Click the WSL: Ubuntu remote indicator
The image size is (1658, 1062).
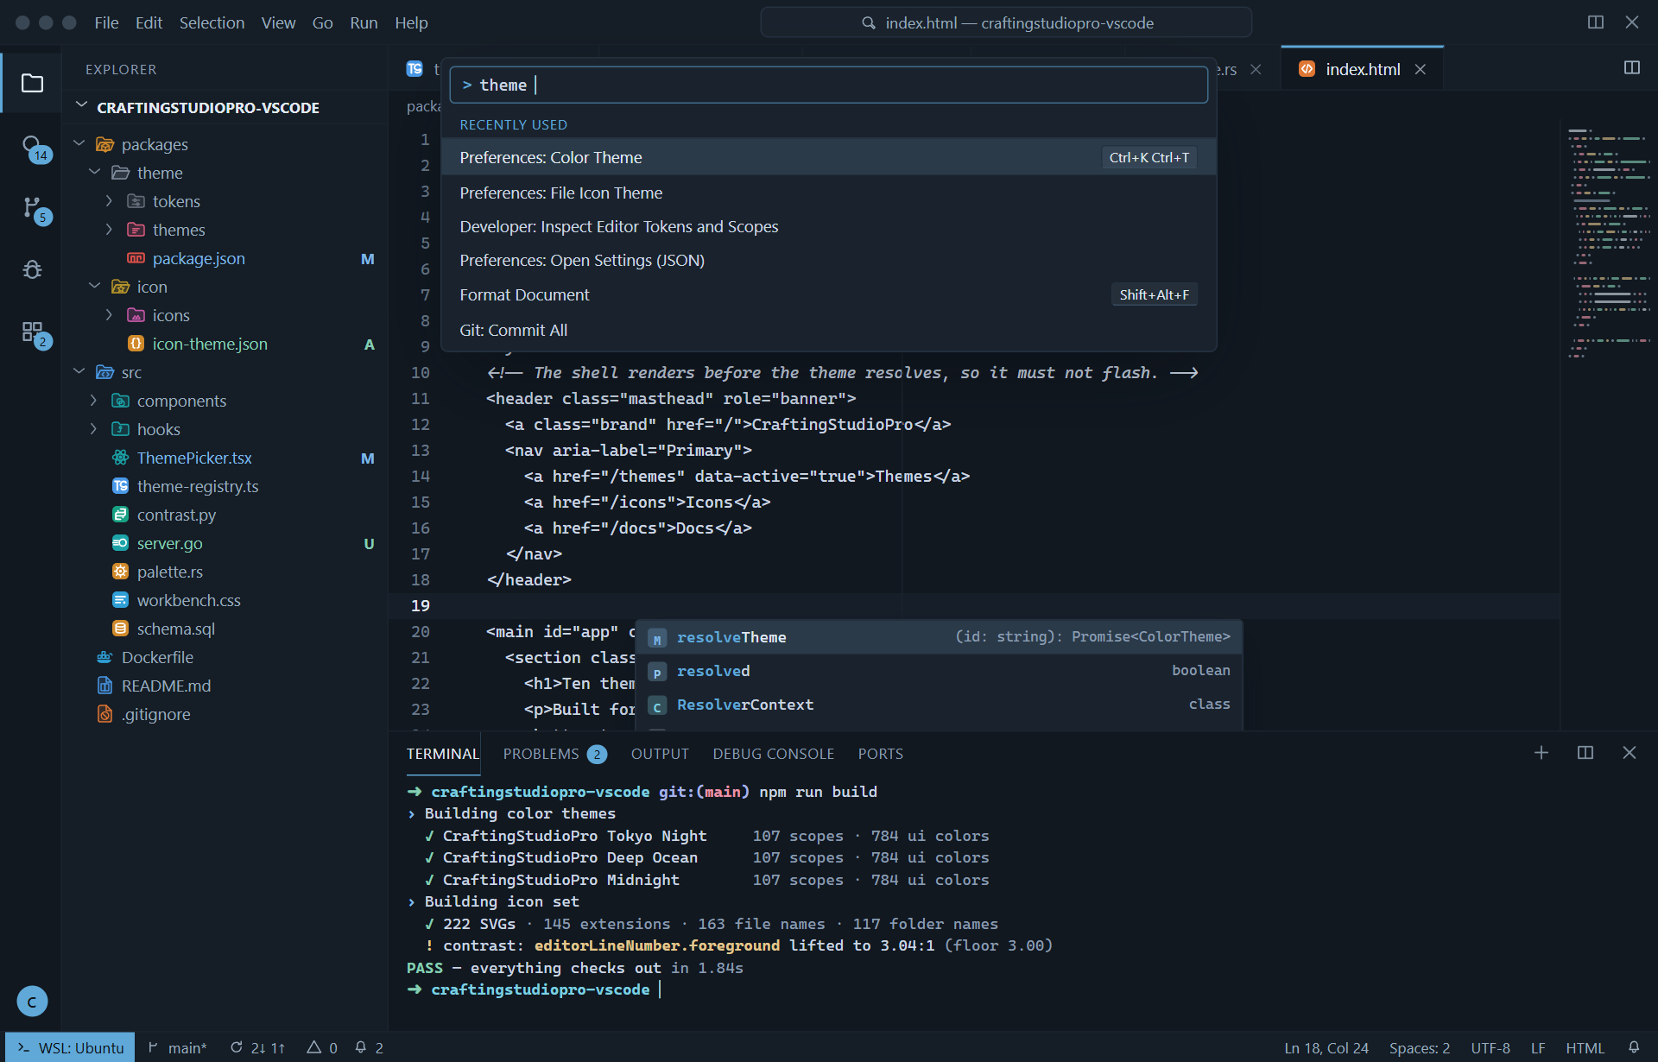tap(70, 1047)
